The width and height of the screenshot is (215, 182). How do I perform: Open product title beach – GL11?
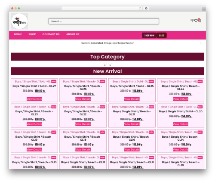pyautogui.click(x=132, y=162)
